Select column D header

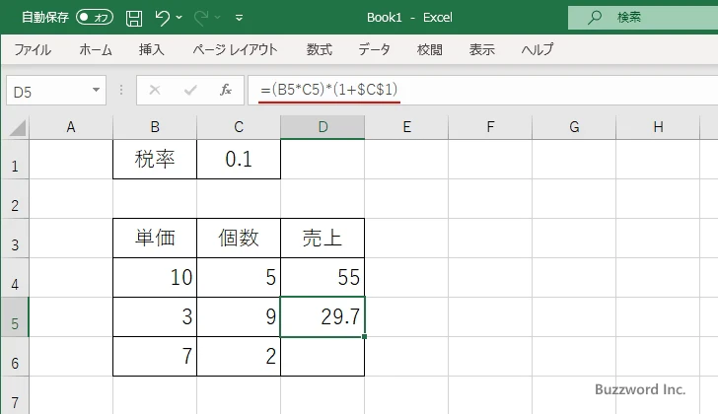(323, 126)
